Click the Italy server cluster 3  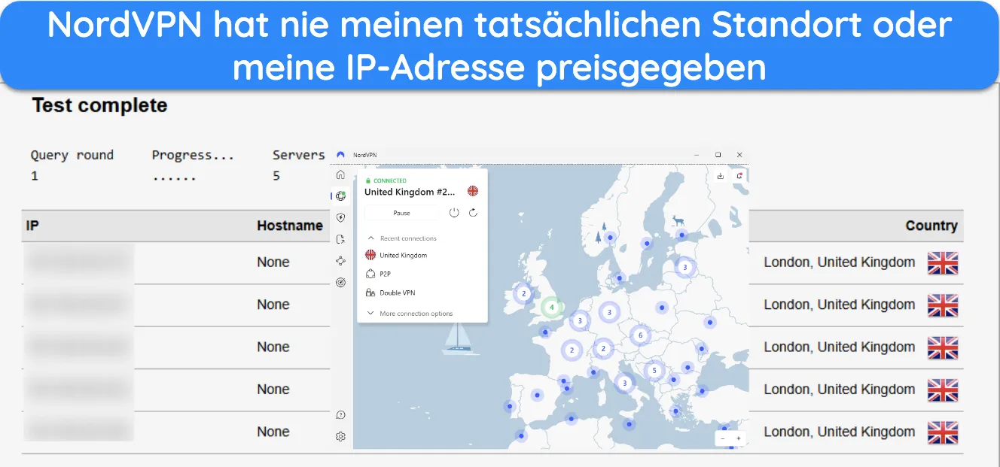pos(624,383)
